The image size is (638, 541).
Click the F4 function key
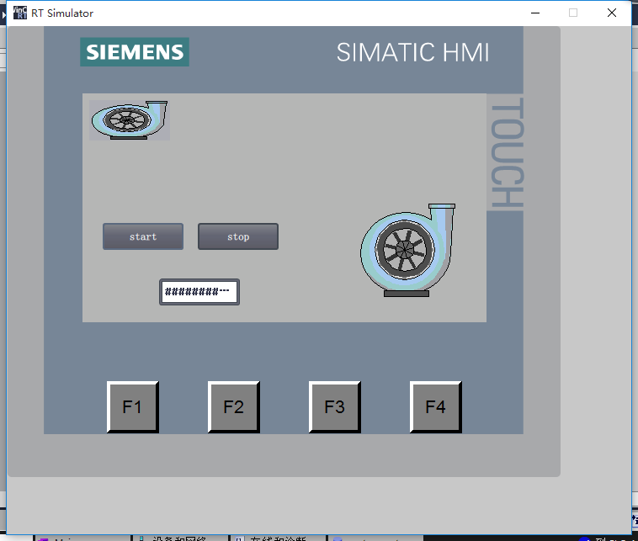(435, 406)
